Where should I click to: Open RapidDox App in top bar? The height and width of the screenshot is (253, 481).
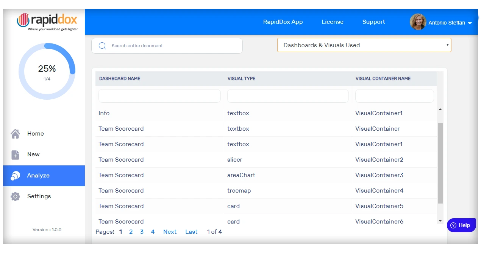283,22
